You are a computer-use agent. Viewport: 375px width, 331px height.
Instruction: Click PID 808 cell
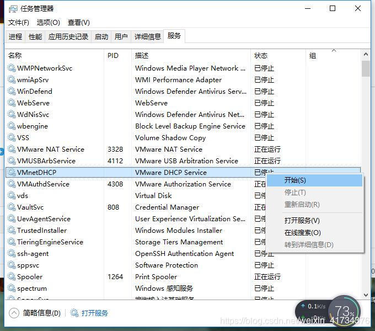pyautogui.click(x=114, y=207)
